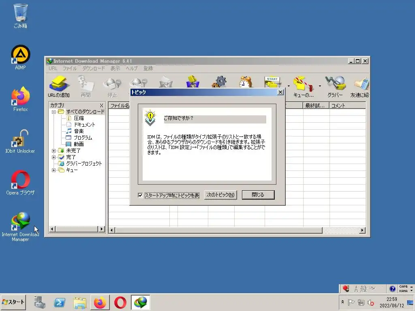Click download list right scroll arrow

[362, 230]
